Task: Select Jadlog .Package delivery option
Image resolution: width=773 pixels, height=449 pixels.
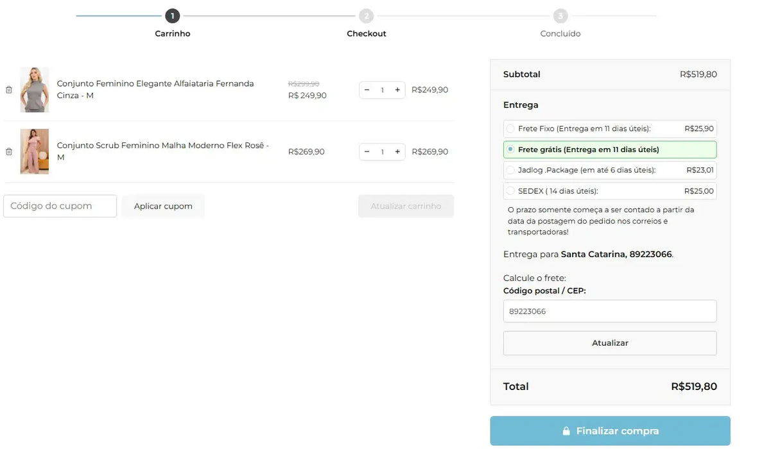Action: [510, 170]
